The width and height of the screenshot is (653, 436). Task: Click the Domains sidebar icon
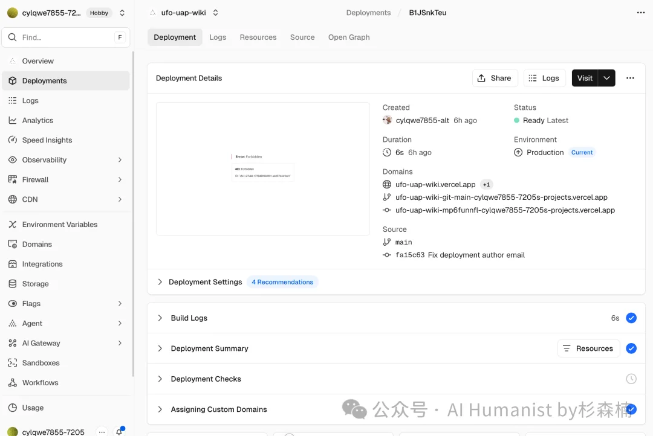13,244
